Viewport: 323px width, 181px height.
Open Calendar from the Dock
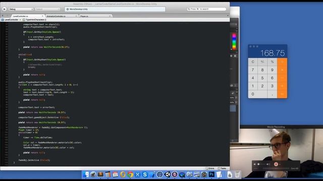pos(116,174)
